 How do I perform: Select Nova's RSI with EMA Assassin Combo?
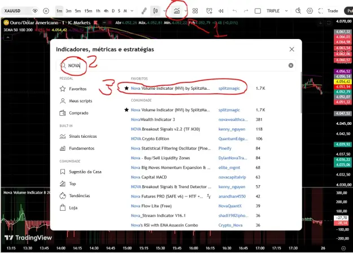164,225
